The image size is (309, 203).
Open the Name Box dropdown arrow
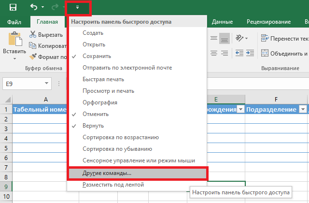pyautogui.click(x=47, y=83)
